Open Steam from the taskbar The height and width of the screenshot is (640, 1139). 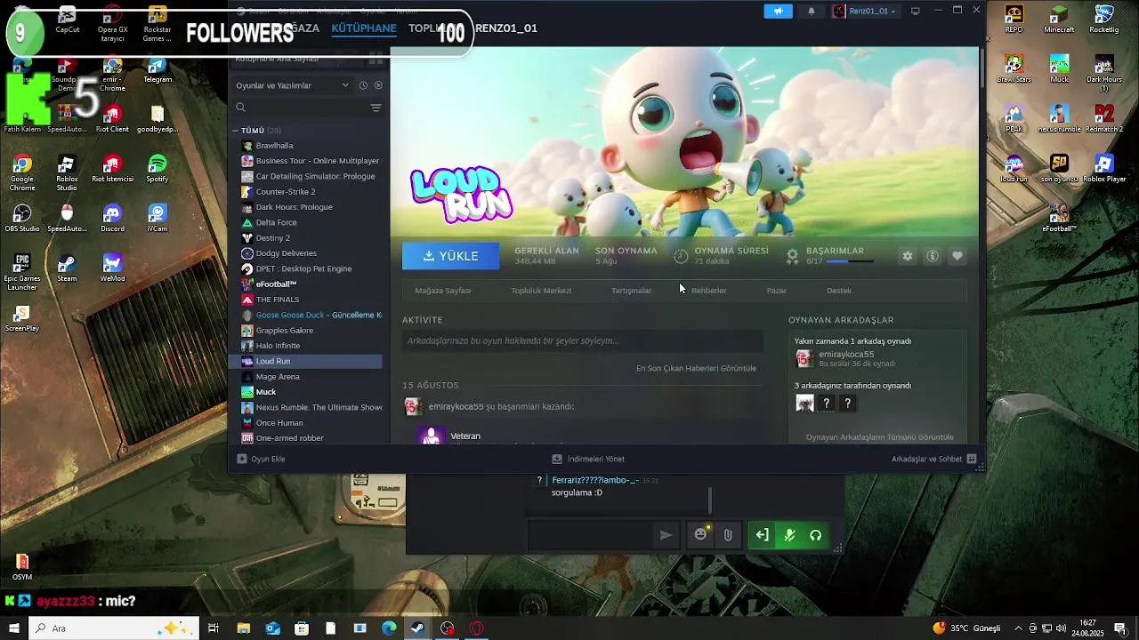(x=417, y=628)
